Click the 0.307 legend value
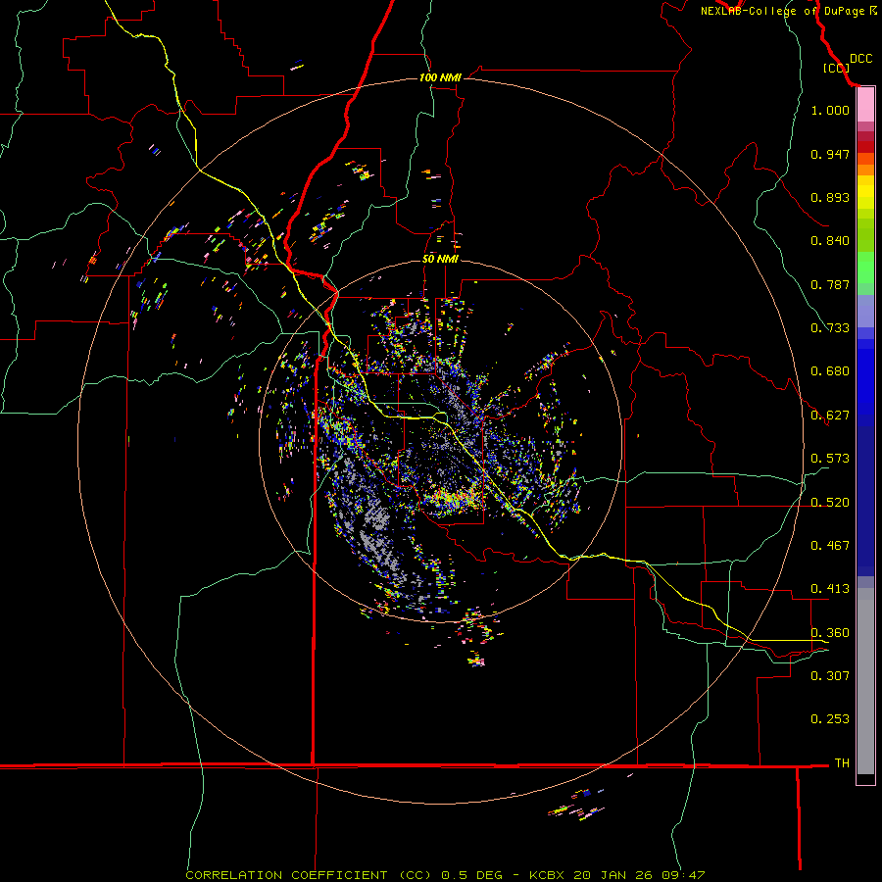Image resolution: width=882 pixels, height=882 pixels. point(830,675)
